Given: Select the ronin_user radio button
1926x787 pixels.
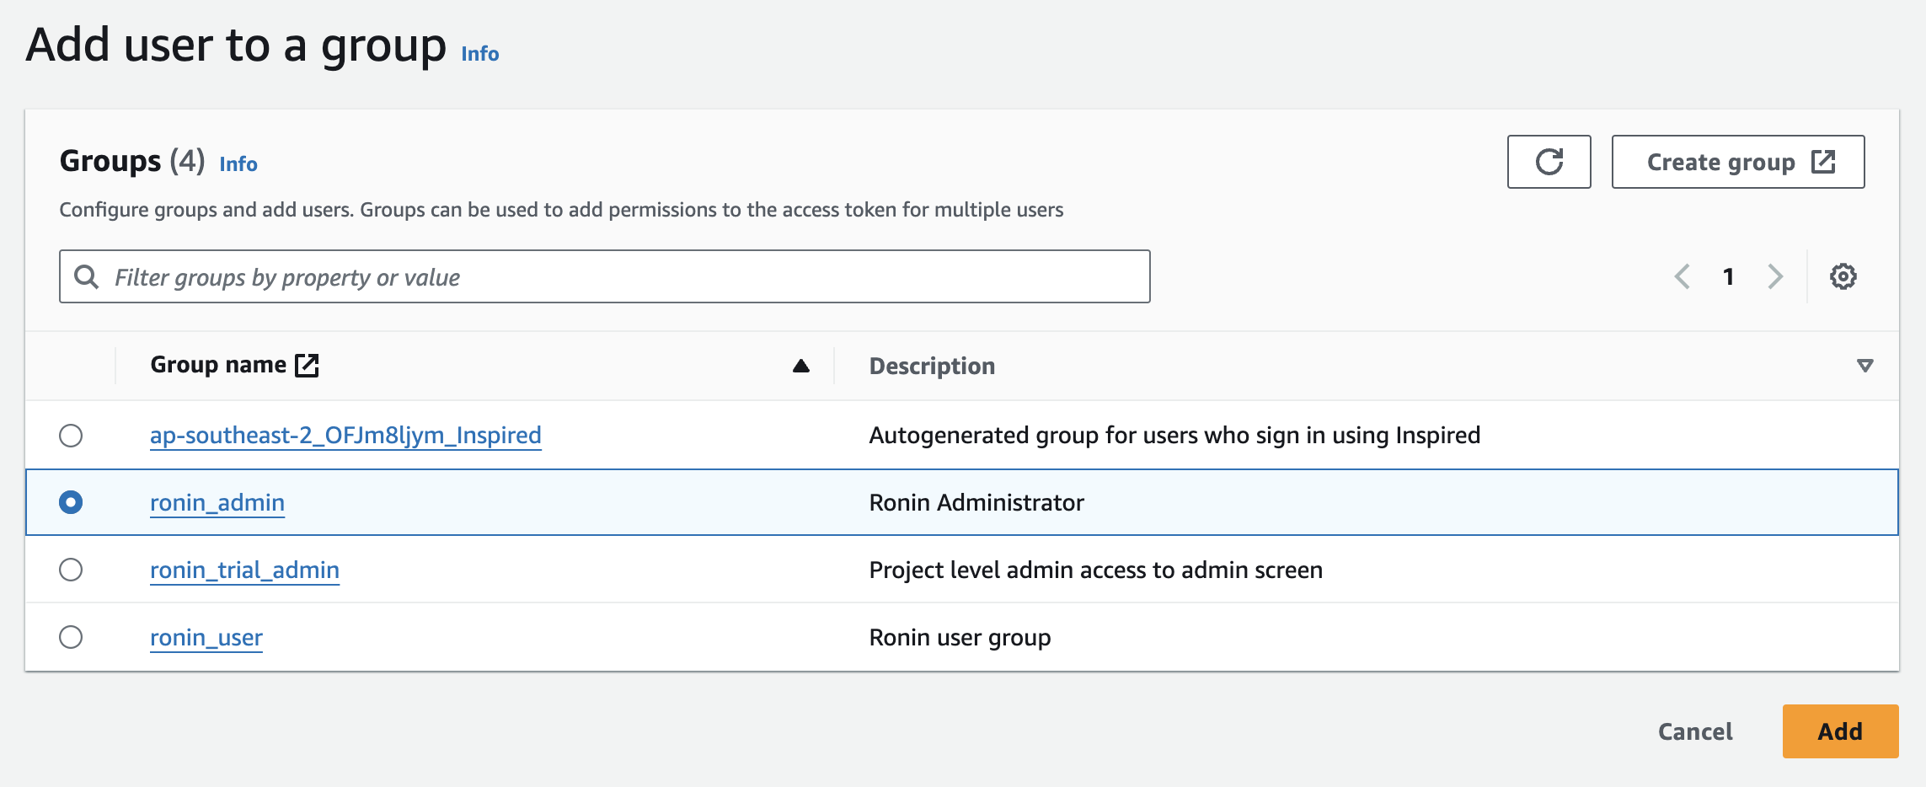Looking at the screenshot, I should [71, 637].
